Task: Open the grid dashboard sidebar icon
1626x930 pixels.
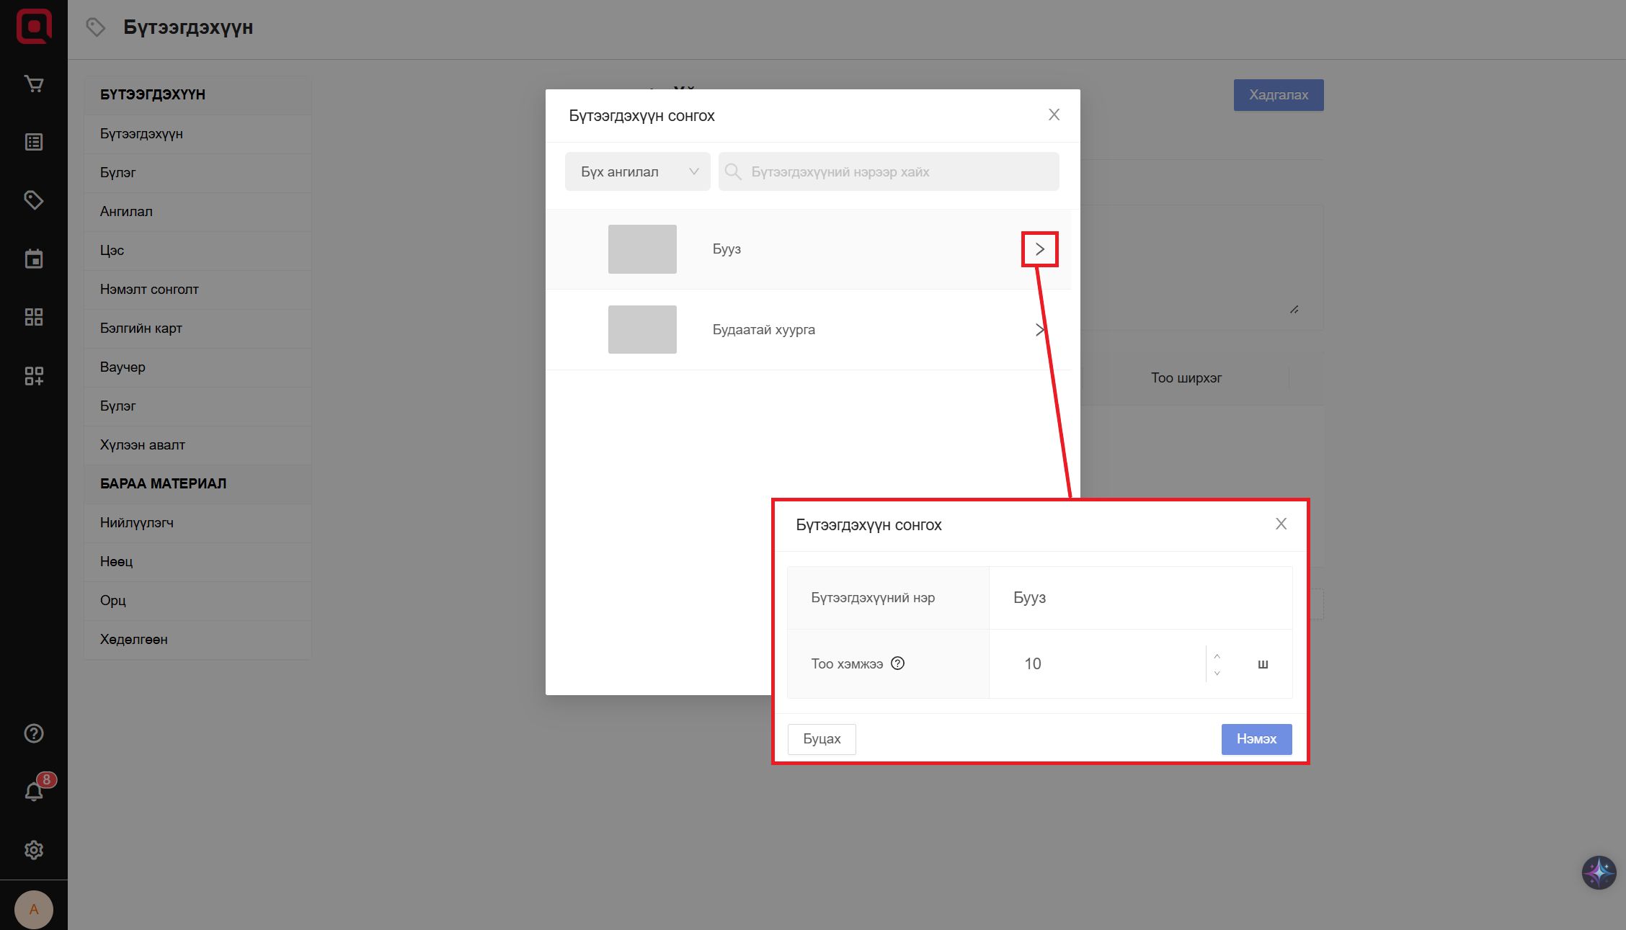Action: point(34,317)
